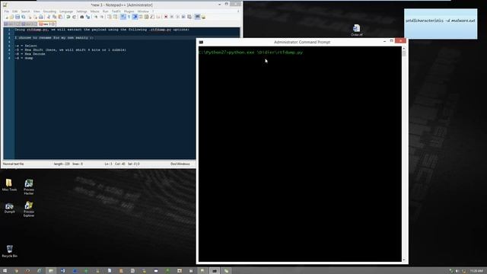Click the taskbar clock
This screenshot has height=274, width=487.
coord(476,271)
